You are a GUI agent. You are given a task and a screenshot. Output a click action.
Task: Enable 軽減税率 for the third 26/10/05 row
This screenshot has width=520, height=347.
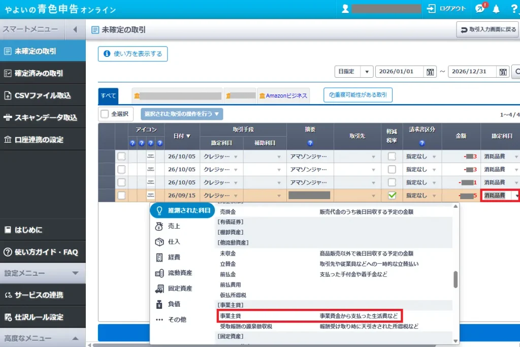pyautogui.click(x=392, y=182)
